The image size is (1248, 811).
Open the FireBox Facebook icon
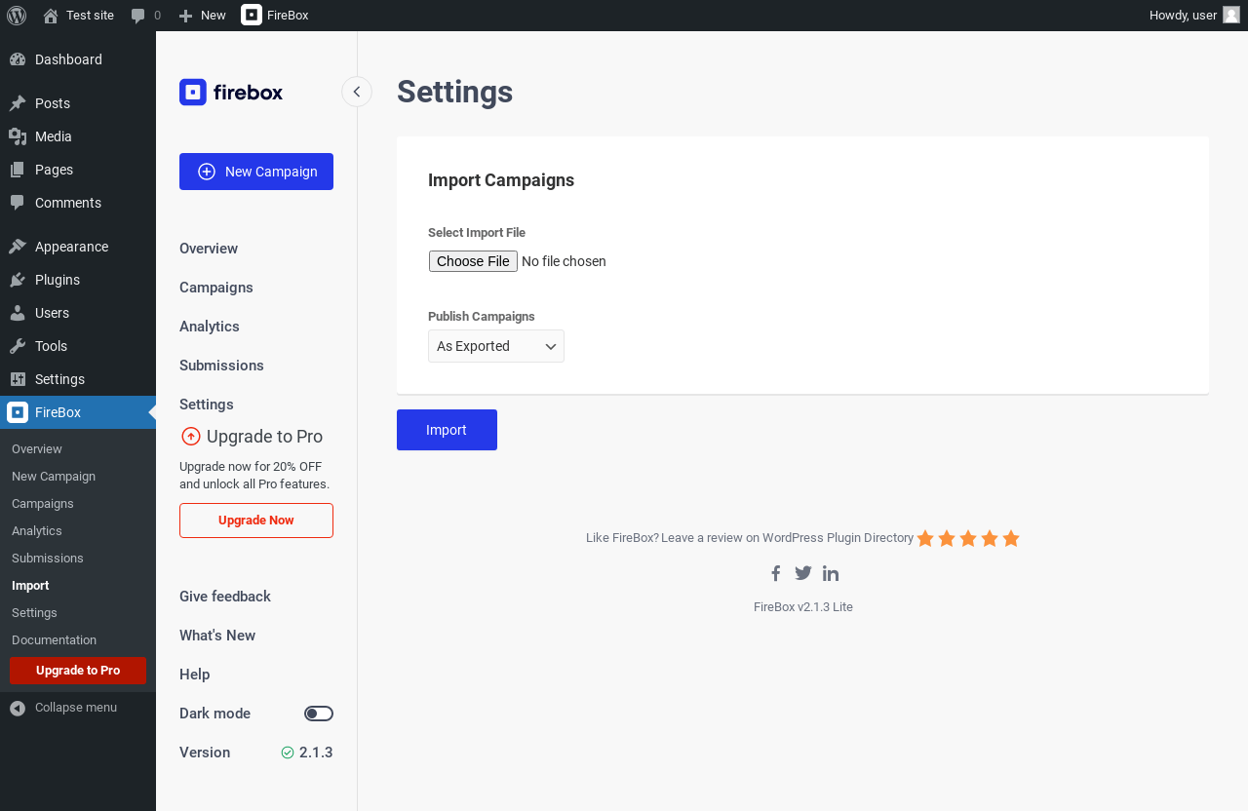776,573
